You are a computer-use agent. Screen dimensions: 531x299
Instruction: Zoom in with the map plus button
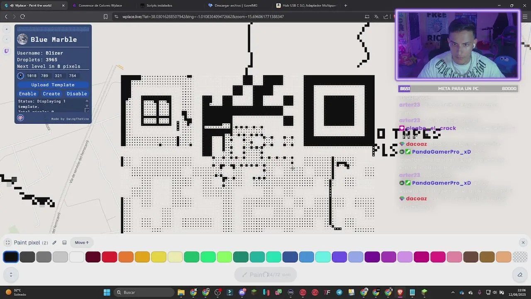click(7, 29)
